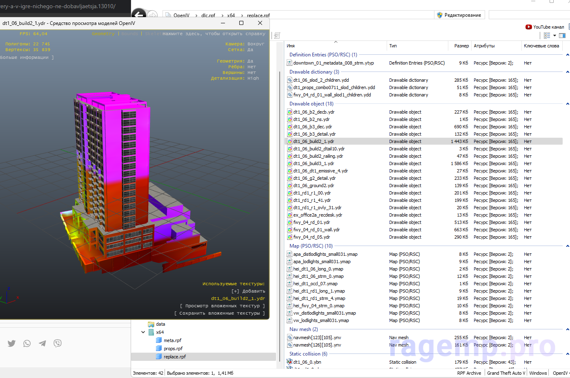The height and width of the screenshot is (378, 570).
Task: Switch to Geometry tab in viewer
Action: [103, 34]
